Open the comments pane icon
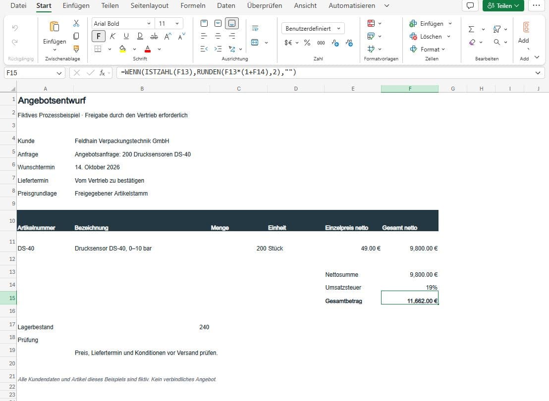The image size is (549, 401). [470, 5]
